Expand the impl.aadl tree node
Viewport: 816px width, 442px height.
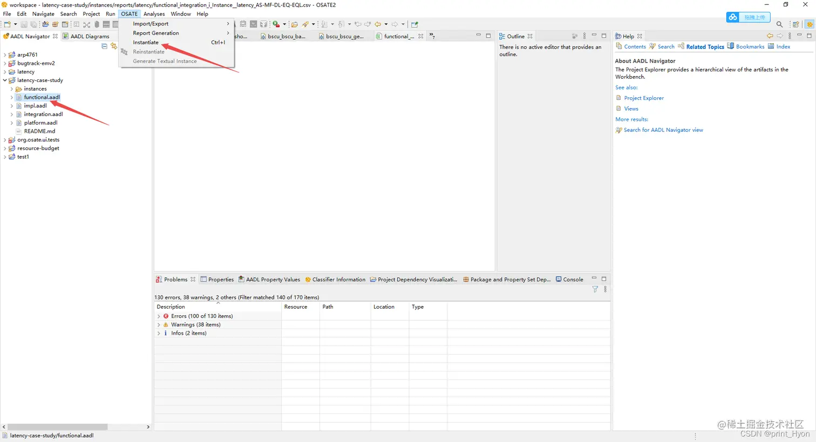pyautogui.click(x=11, y=106)
